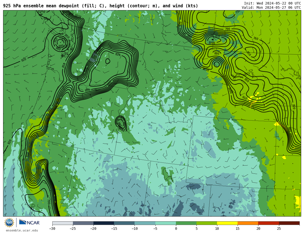Click the 0 colorbar tick label
The height and width of the screenshot is (234, 304).
[176, 229]
